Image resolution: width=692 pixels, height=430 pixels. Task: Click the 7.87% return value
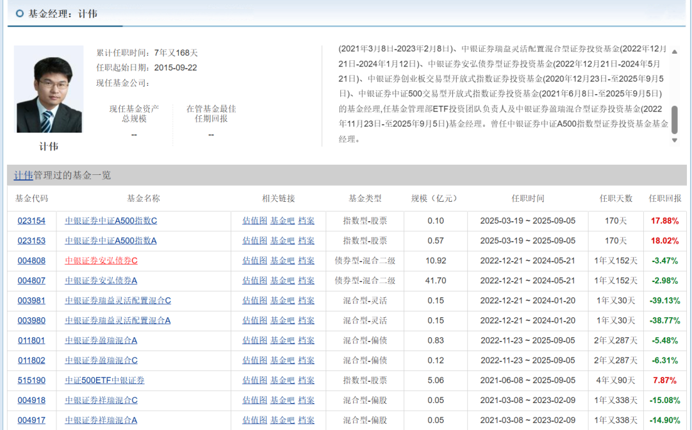point(664,380)
